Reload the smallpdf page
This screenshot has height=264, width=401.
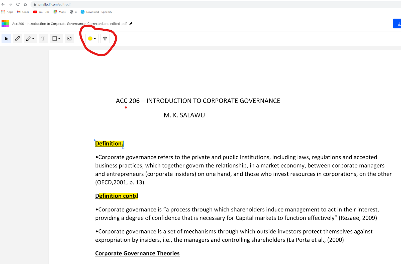tap(18, 5)
